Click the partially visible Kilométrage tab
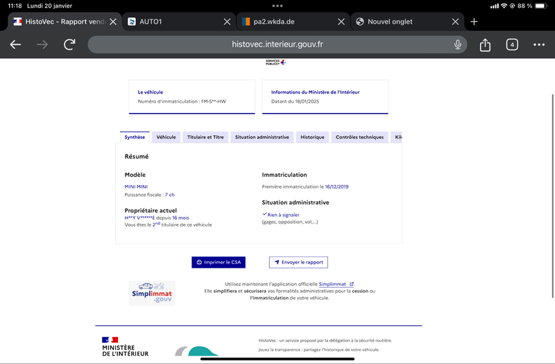 coord(396,137)
